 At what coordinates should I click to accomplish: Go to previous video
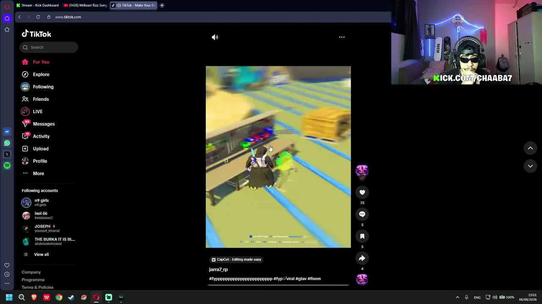(530, 148)
